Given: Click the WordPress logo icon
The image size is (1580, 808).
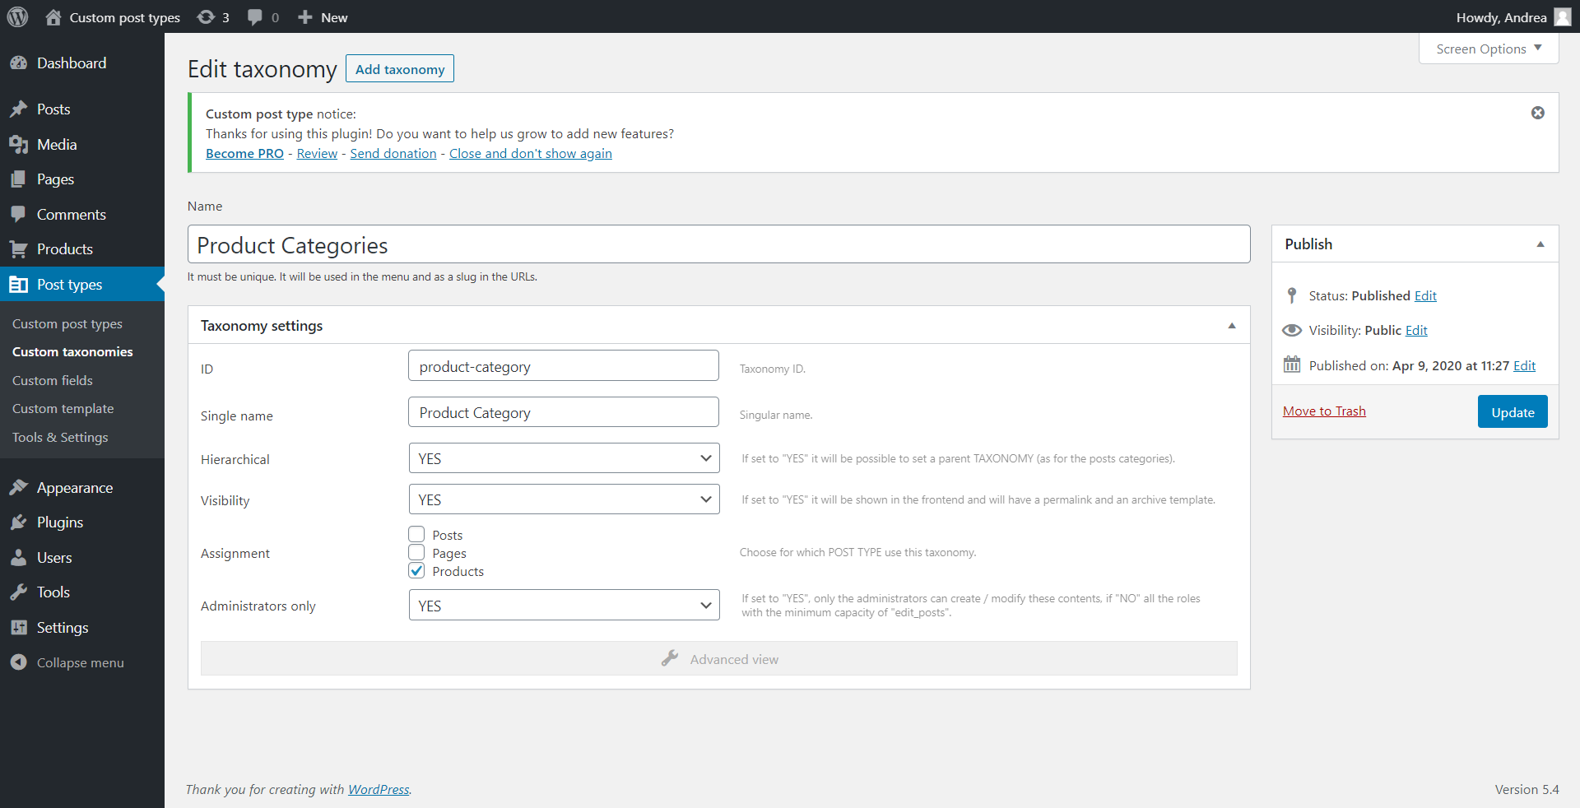Looking at the screenshot, I should pyautogui.click(x=17, y=16).
